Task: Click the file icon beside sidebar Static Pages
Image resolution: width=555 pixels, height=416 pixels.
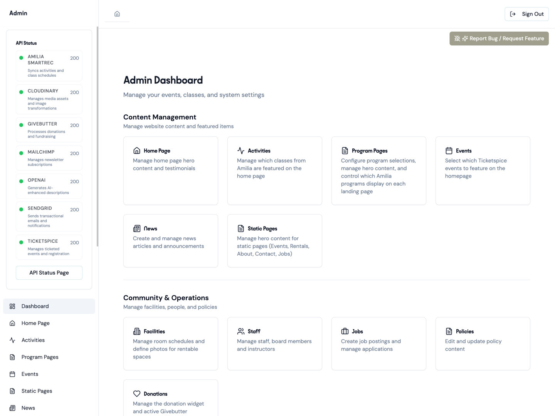Action: (12, 391)
